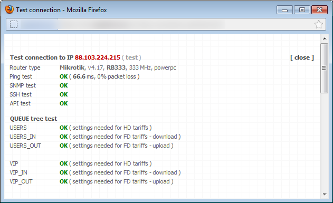Click the OK status in USERS_IN row
Viewport: 333px width, 203px height.
pyautogui.click(x=64, y=137)
